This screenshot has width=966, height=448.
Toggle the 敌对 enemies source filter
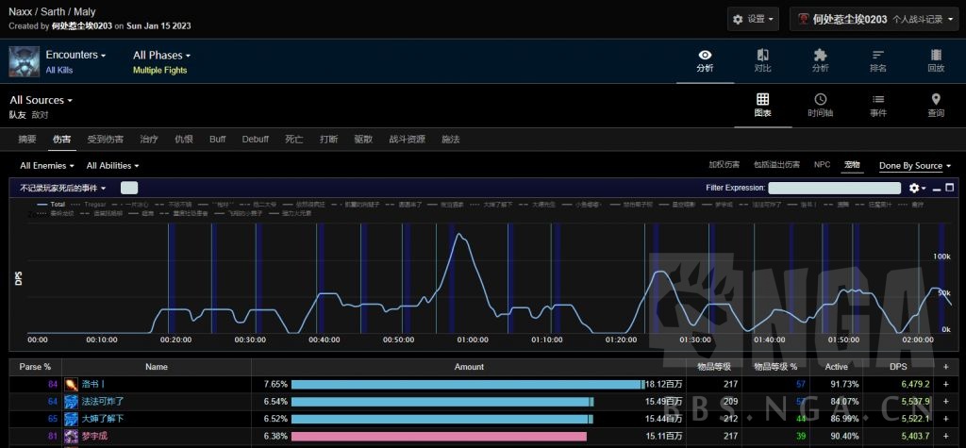point(40,115)
